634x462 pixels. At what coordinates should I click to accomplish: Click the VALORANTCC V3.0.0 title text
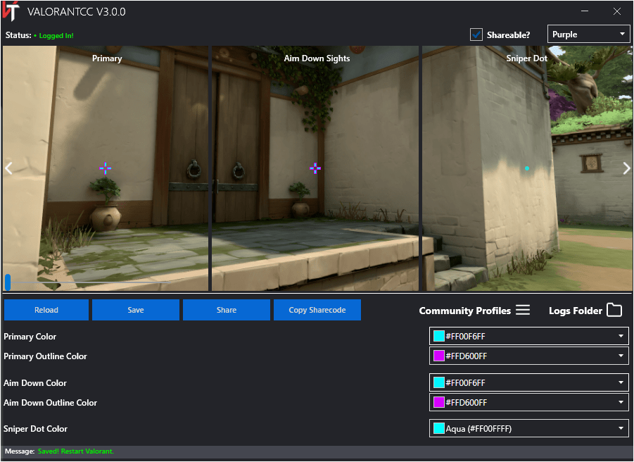(x=77, y=12)
